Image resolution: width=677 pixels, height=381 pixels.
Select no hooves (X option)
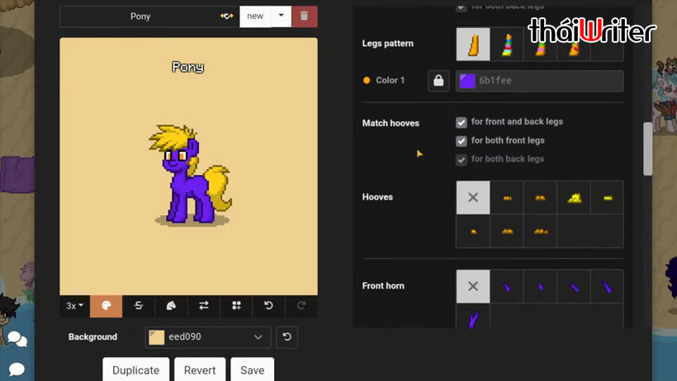[x=473, y=198]
